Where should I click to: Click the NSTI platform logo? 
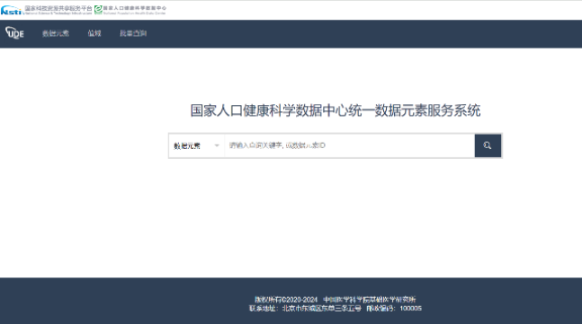click(x=47, y=10)
